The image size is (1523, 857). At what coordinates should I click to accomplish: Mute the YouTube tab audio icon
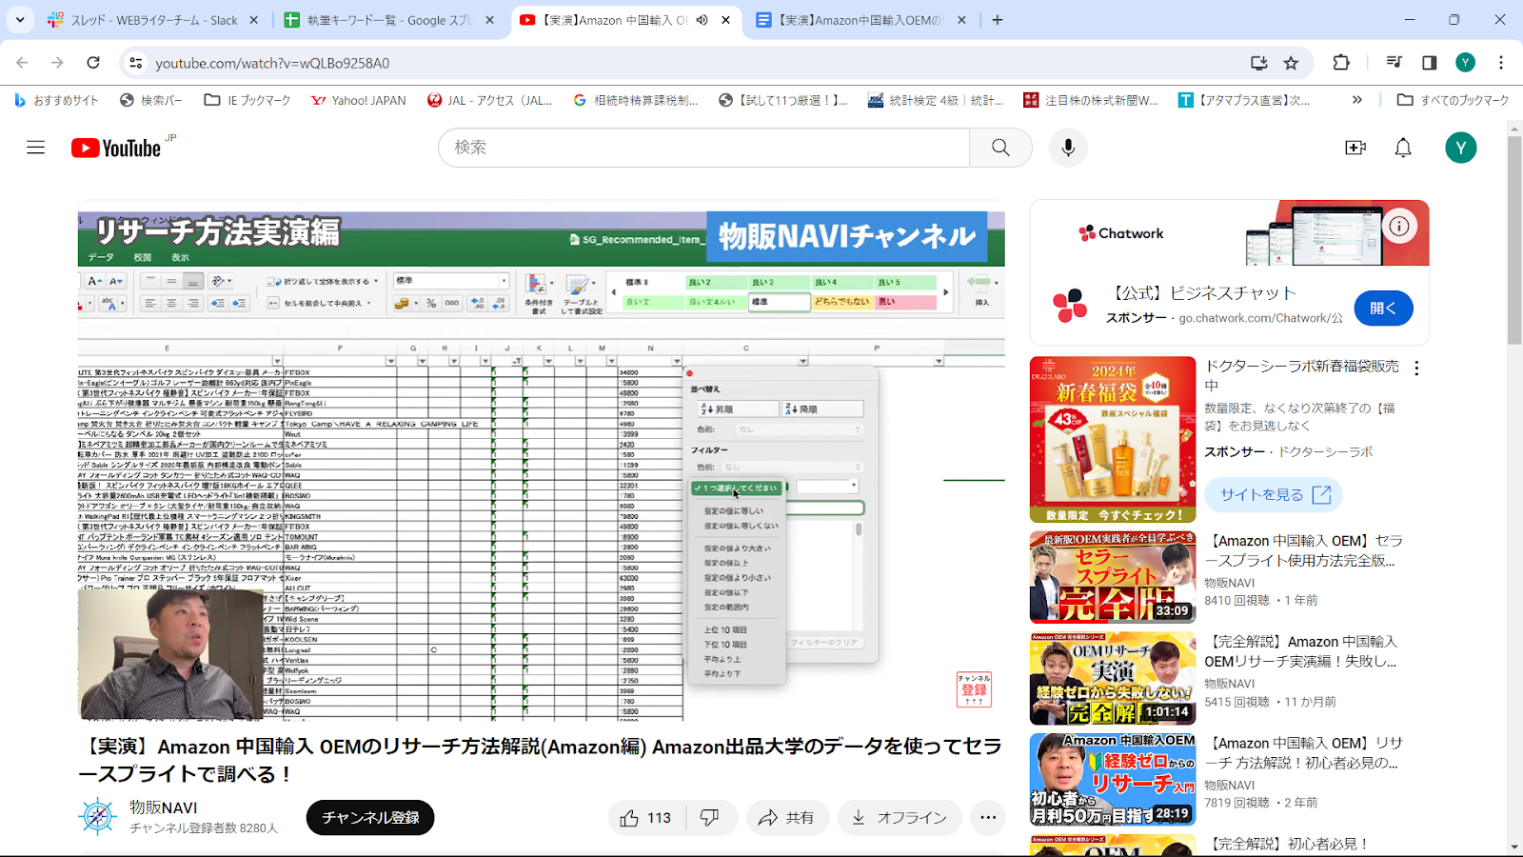coord(702,20)
